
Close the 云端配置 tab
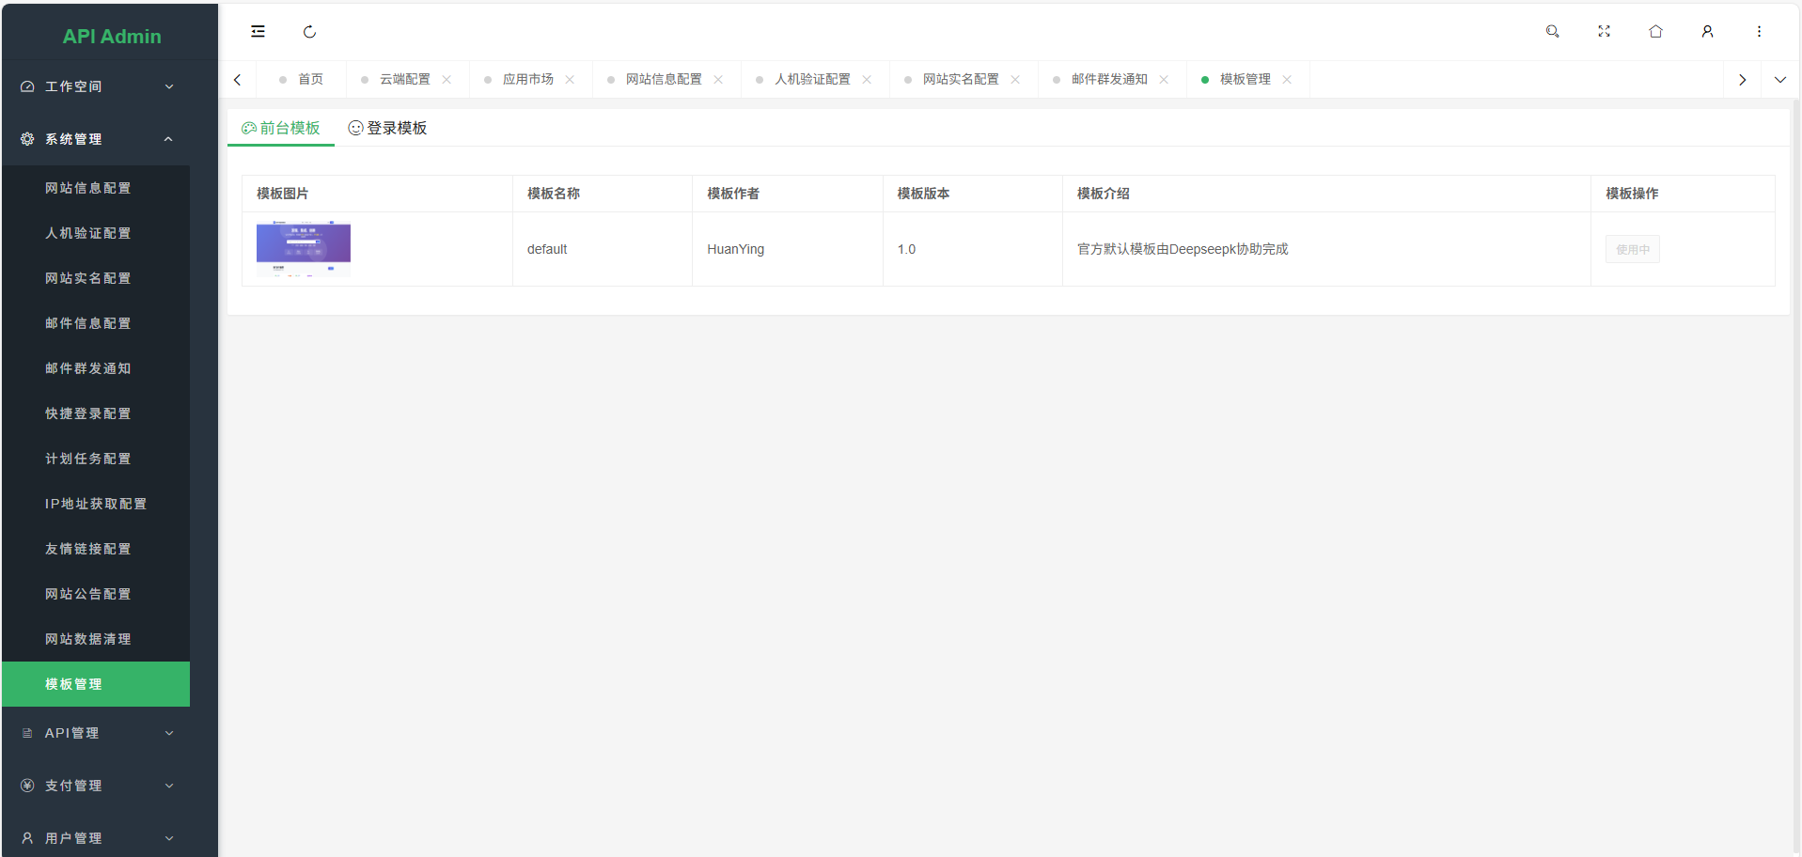[447, 79]
